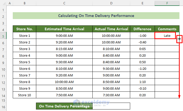This screenshot has height=111, width=183.
Task: Select the Store 3 cell
Action: tap(25, 49)
